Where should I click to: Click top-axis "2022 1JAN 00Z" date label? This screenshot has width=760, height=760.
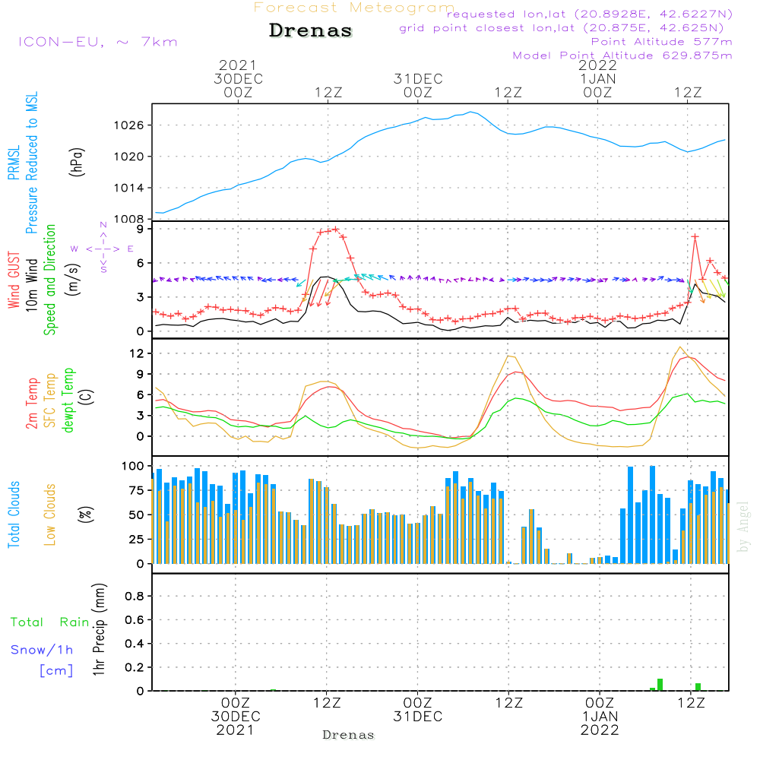tap(597, 79)
